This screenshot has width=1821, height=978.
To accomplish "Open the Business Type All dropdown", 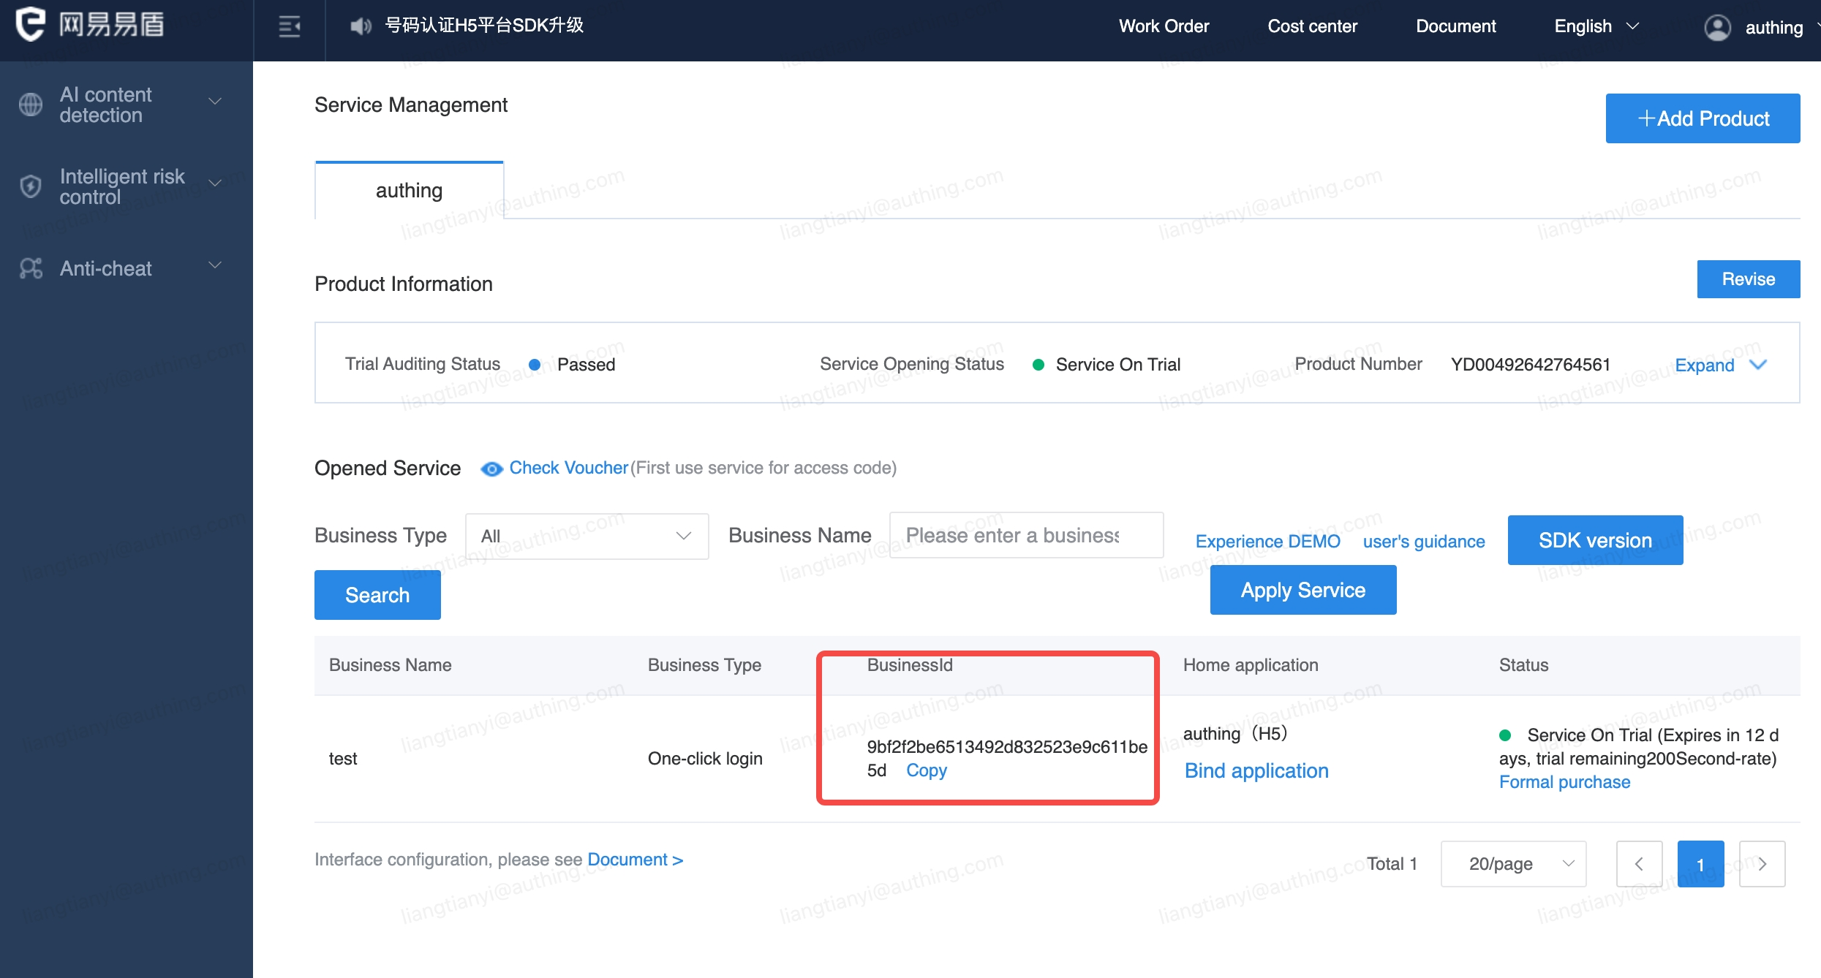I will (587, 536).
